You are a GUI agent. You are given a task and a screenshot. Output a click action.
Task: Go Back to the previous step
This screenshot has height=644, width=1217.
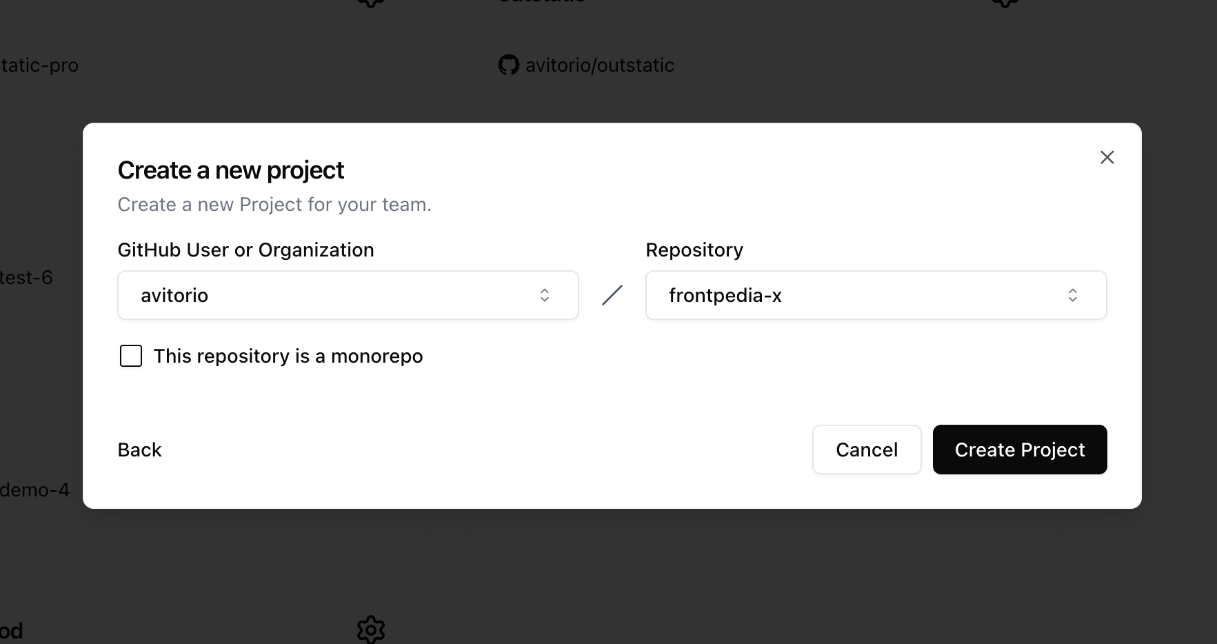(x=139, y=450)
